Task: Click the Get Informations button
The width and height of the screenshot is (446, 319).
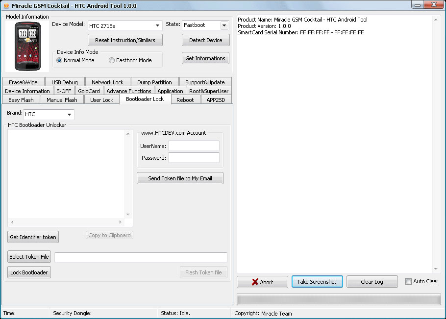Action: point(205,58)
